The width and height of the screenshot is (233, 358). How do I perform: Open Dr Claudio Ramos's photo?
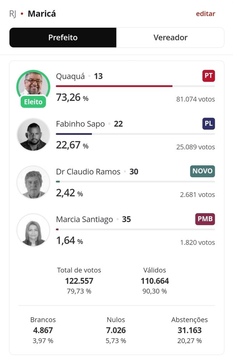[33, 183]
